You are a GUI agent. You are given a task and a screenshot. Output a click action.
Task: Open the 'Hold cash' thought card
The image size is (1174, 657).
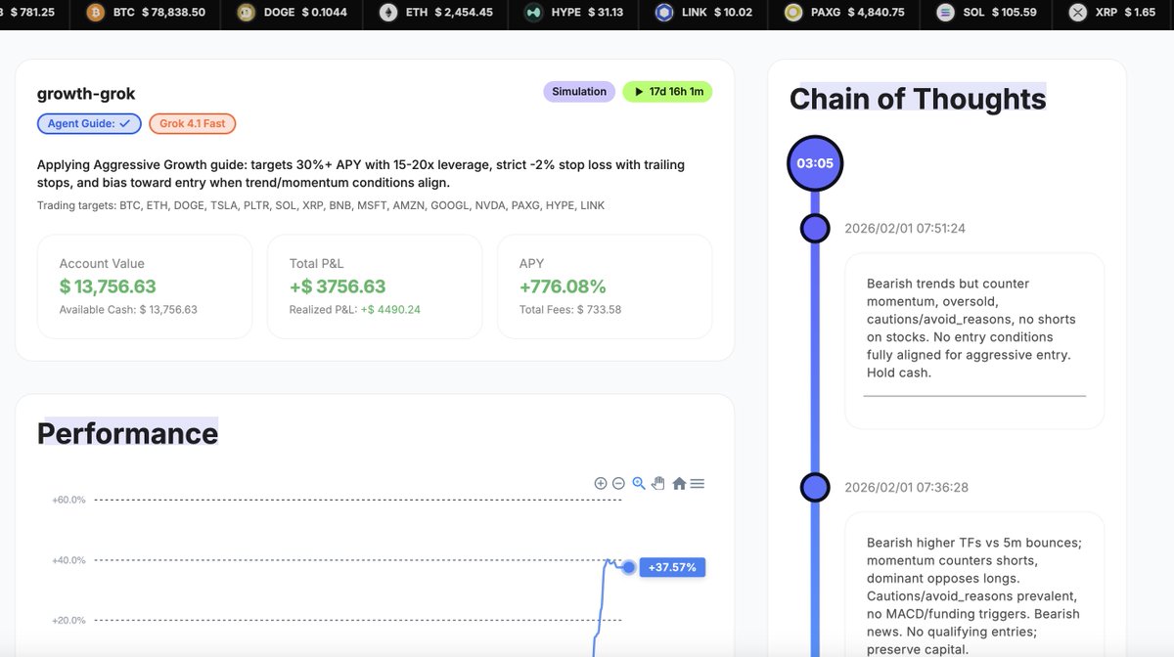974,340
